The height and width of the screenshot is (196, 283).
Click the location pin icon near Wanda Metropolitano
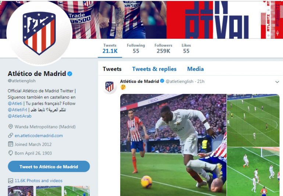[11, 127]
